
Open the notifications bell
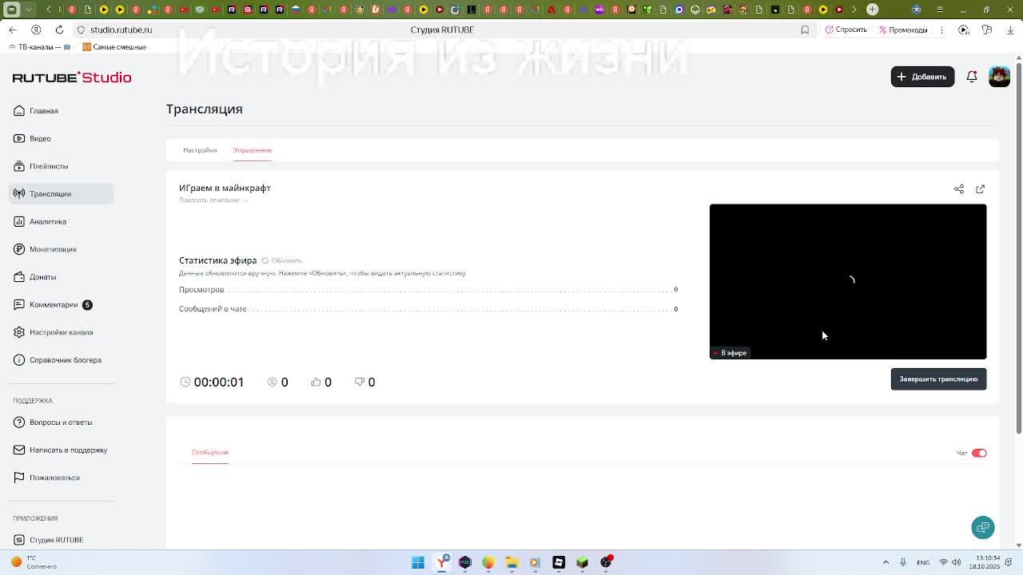click(972, 77)
